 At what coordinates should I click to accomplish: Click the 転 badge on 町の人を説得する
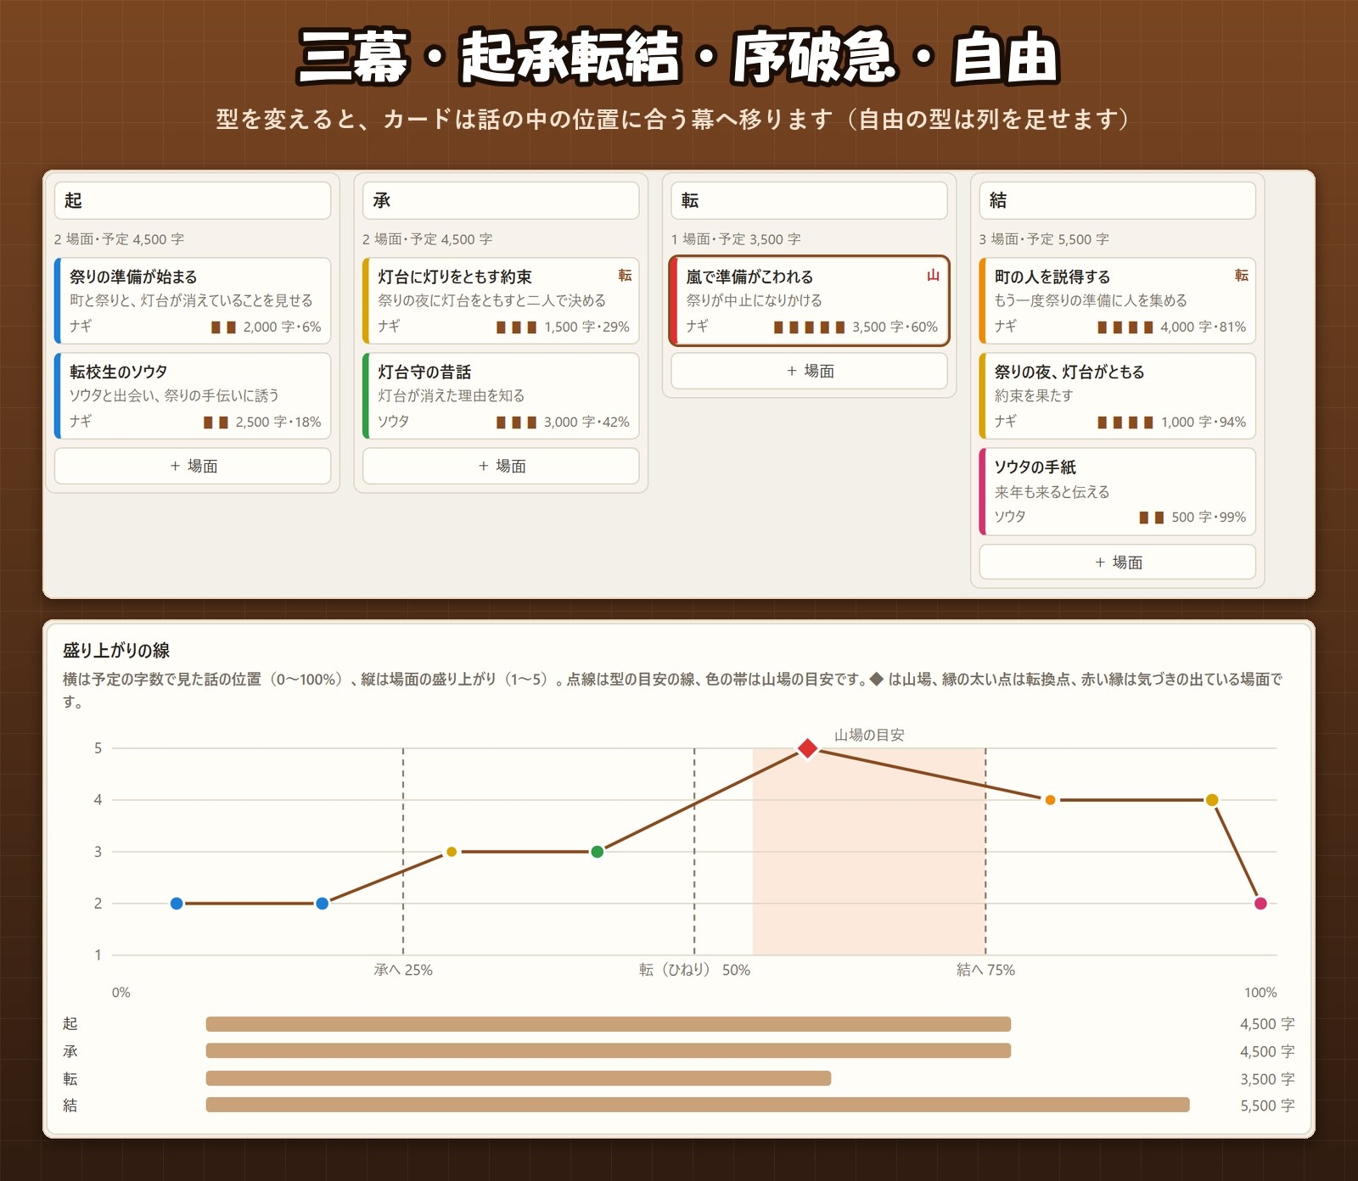click(1241, 275)
